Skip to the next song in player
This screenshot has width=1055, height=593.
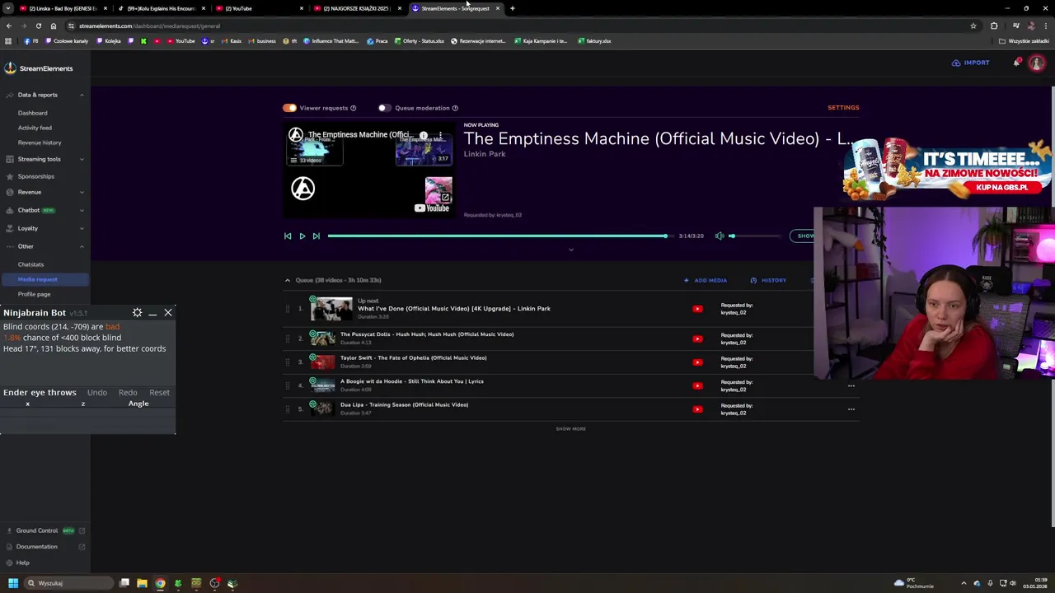coord(316,236)
